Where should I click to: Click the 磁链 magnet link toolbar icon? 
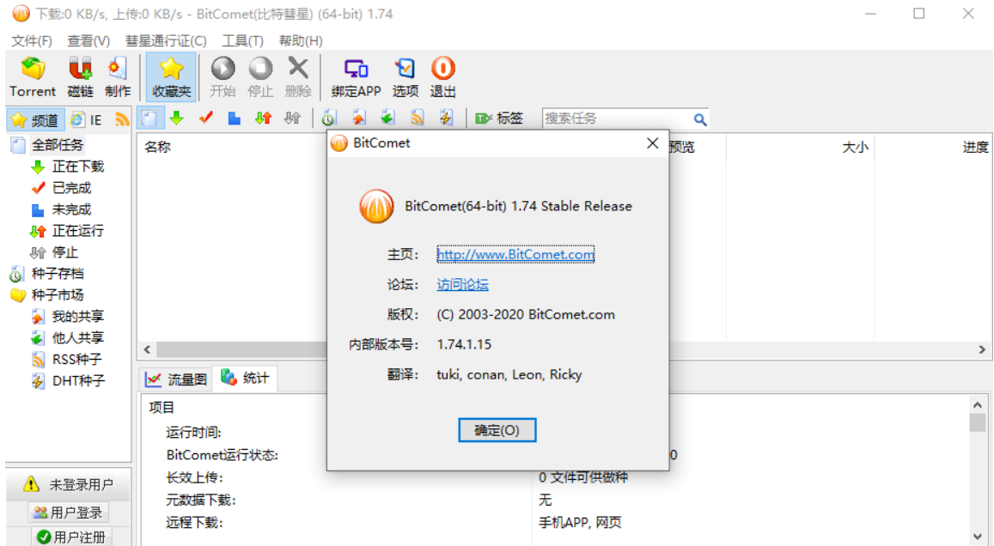(81, 76)
